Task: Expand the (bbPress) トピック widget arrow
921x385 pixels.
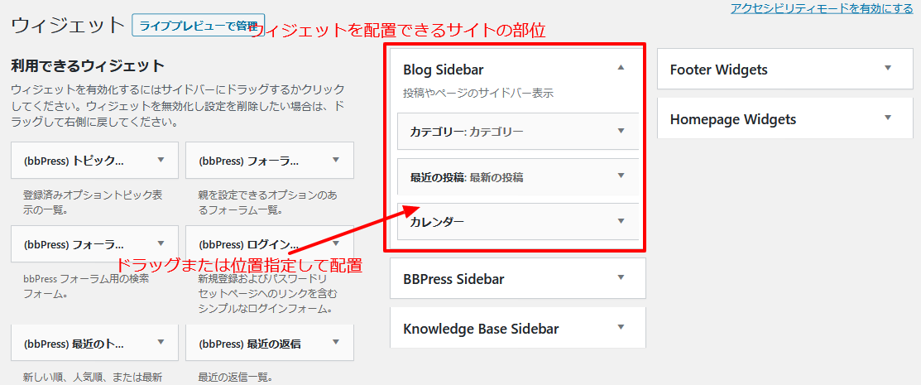Action: click(x=161, y=159)
